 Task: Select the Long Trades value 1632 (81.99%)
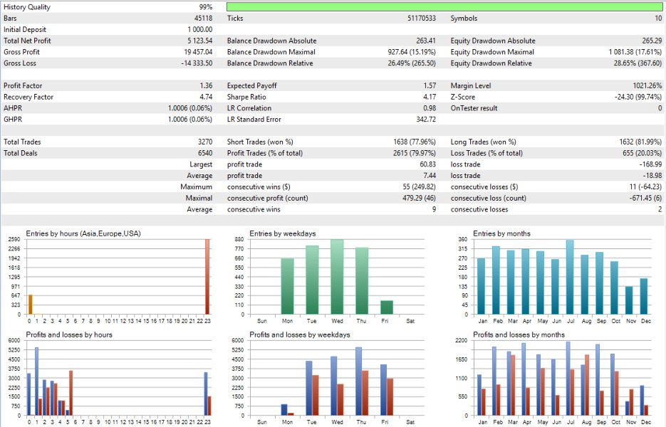pos(640,142)
